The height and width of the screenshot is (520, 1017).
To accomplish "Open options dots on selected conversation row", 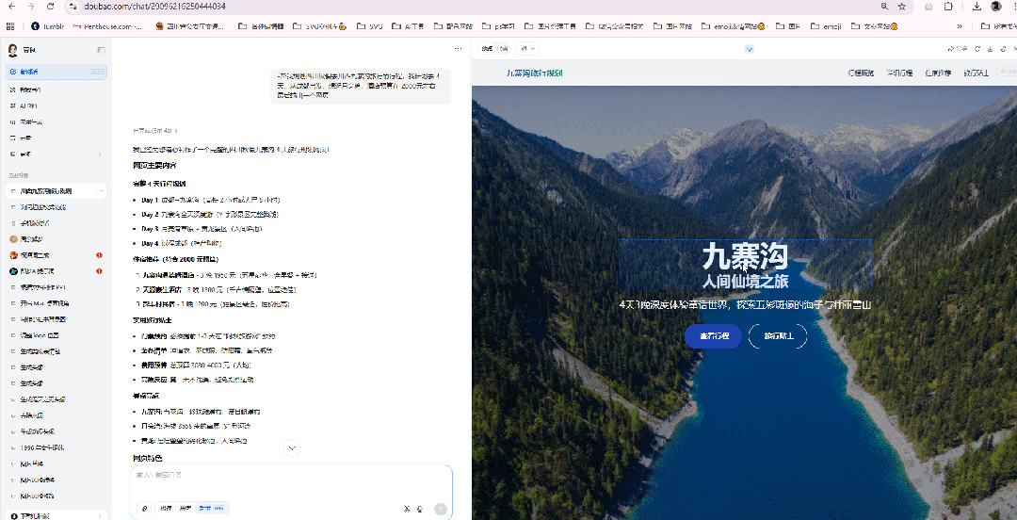I will tap(100, 191).
